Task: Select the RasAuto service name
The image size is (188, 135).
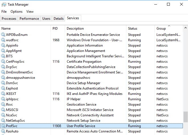Action: point(12,131)
